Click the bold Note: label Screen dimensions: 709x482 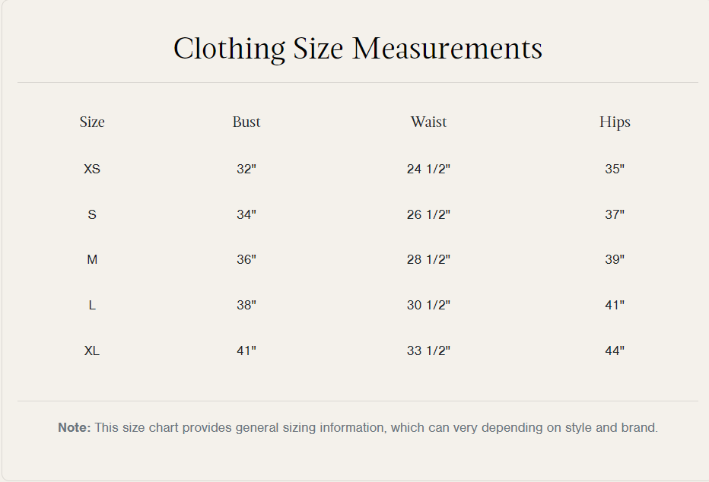(75, 428)
